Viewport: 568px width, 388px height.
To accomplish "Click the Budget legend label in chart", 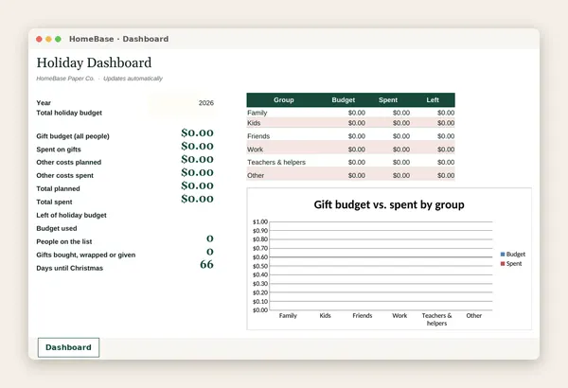I will click(x=516, y=255).
